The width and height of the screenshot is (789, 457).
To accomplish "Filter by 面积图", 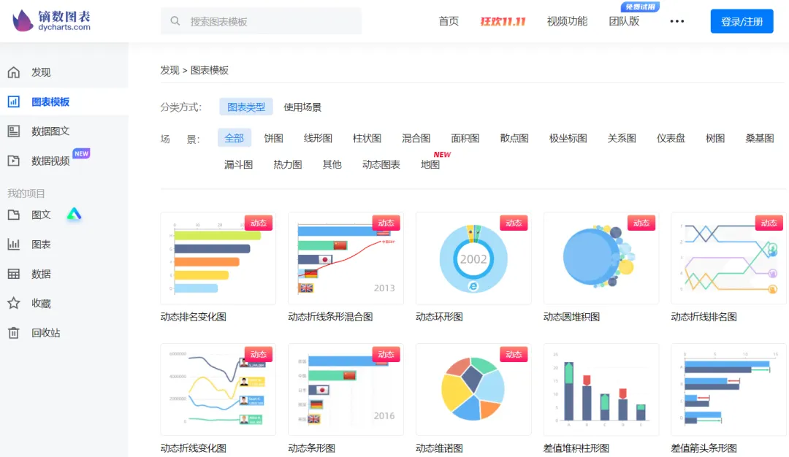I will pyautogui.click(x=465, y=138).
